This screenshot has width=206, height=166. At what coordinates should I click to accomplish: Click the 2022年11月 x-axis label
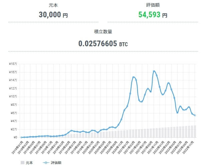188,148
